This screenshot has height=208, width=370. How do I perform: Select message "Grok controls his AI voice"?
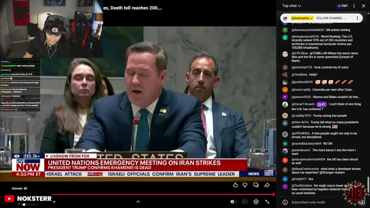[331, 67]
